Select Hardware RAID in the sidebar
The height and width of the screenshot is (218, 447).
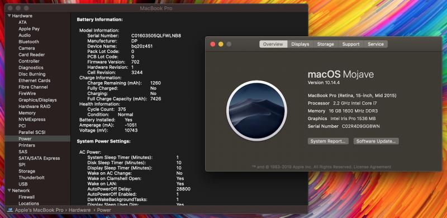pyautogui.click(x=35, y=106)
